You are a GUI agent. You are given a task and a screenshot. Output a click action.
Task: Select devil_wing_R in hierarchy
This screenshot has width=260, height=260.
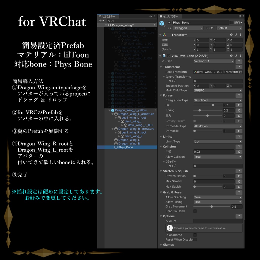(x=134, y=136)
